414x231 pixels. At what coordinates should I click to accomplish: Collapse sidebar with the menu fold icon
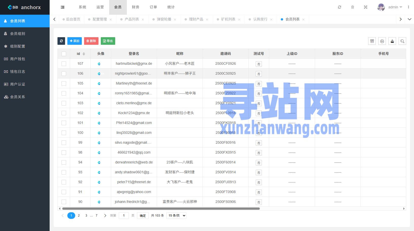[63, 7]
